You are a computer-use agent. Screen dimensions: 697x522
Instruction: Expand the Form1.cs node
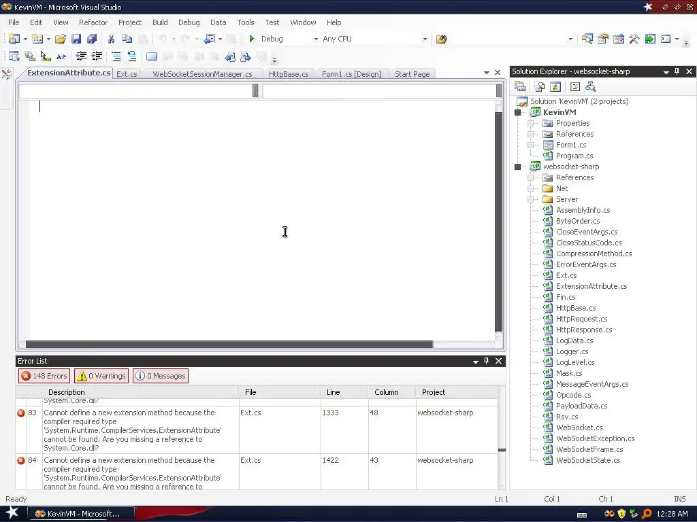530,145
